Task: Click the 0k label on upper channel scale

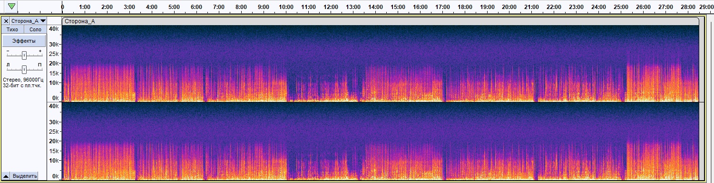Action: [x=56, y=98]
